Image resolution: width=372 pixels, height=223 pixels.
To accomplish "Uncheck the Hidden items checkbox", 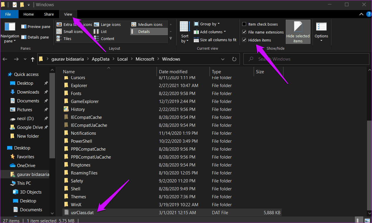I will [x=244, y=40].
